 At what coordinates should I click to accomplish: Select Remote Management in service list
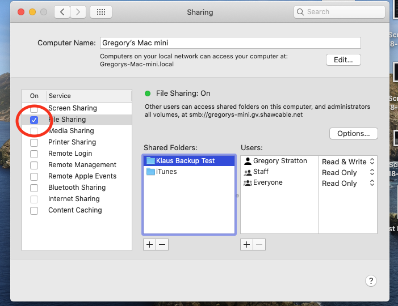(x=82, y=165)
